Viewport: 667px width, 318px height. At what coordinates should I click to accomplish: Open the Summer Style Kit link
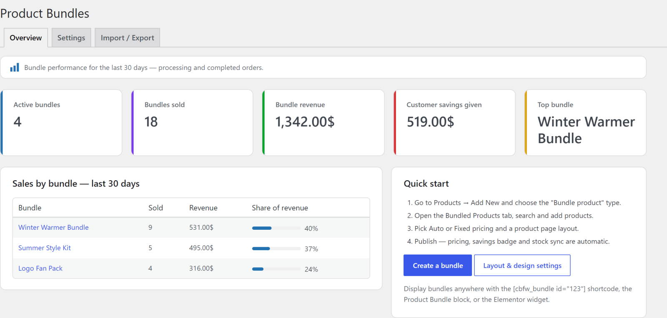click(45, 248)
